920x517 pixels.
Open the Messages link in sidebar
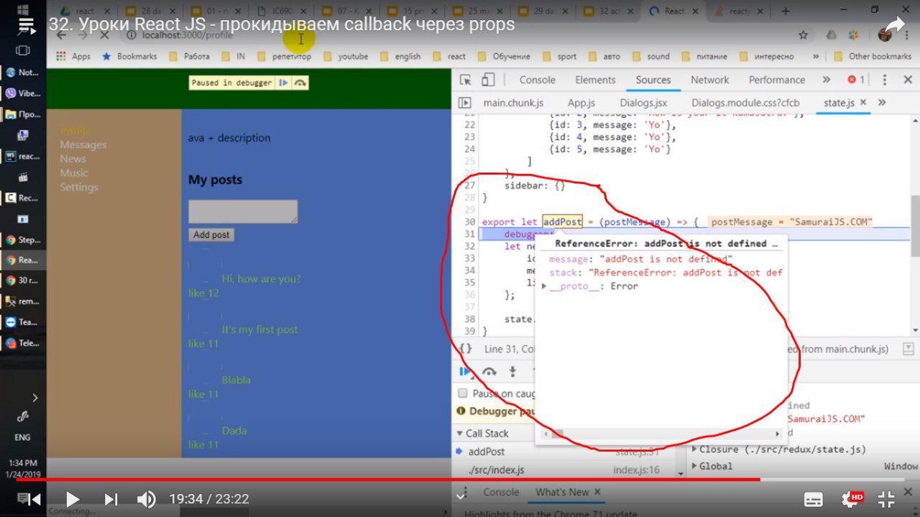(83, 145)
